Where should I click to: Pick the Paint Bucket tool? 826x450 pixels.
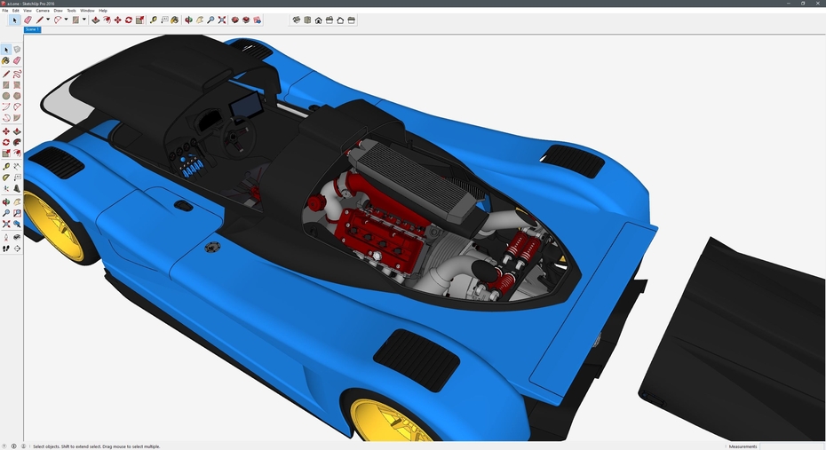click(175, 20)
